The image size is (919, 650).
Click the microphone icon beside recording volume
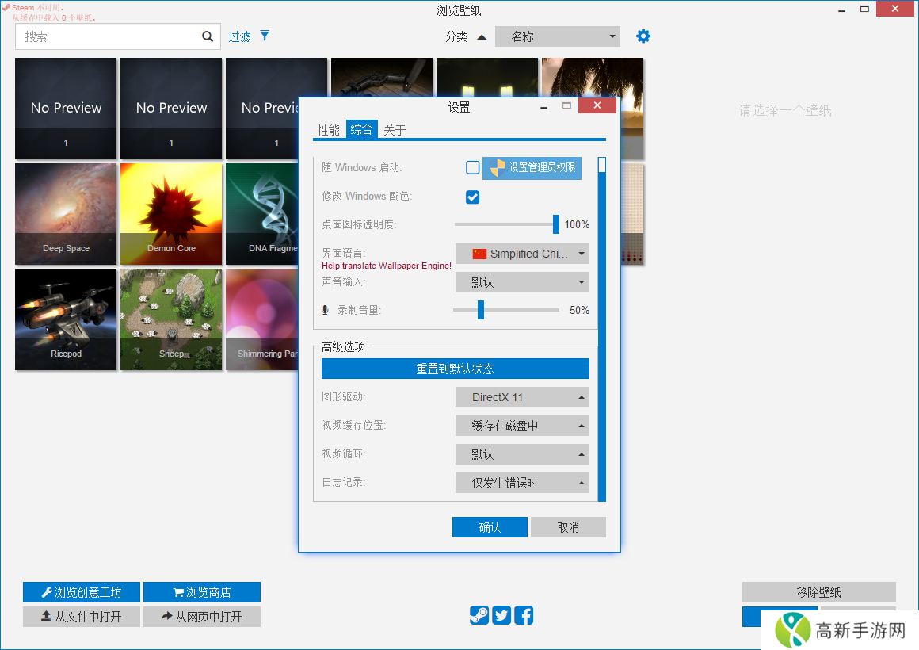tap(324, 310)
